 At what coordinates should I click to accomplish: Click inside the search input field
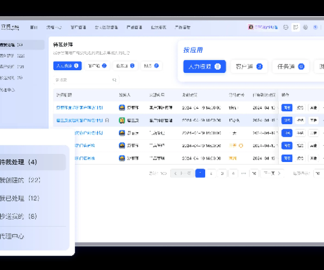pyautogui.click(x=86, y=80)
